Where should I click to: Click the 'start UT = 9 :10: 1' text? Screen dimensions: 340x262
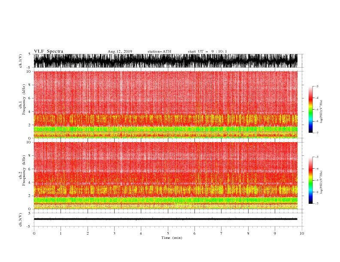point(207,51)
